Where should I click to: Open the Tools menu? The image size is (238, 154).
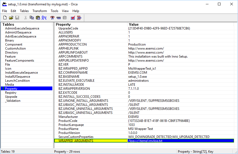(54, 11)
